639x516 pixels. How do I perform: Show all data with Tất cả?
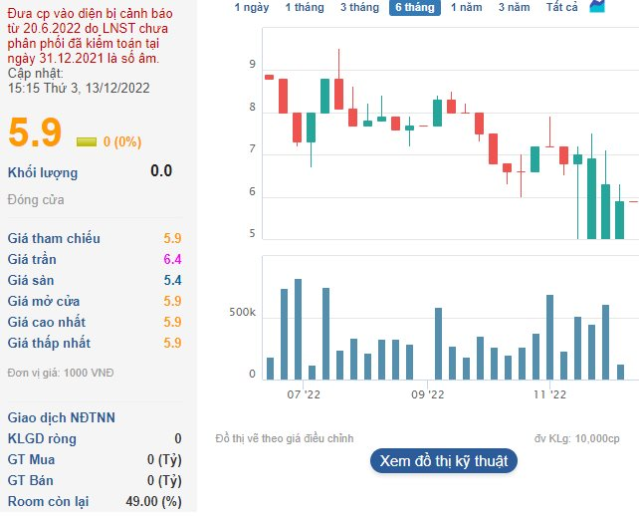(x=562, y=7)
